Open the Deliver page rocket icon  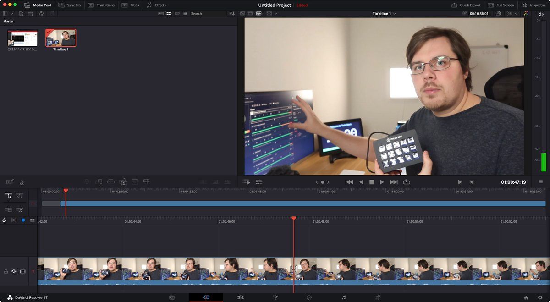click(x=378, y=297)
